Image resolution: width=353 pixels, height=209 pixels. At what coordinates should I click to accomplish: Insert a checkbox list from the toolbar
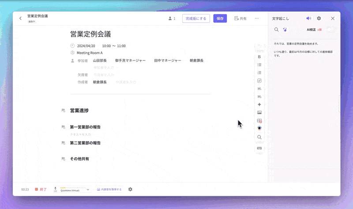[259, 81]
